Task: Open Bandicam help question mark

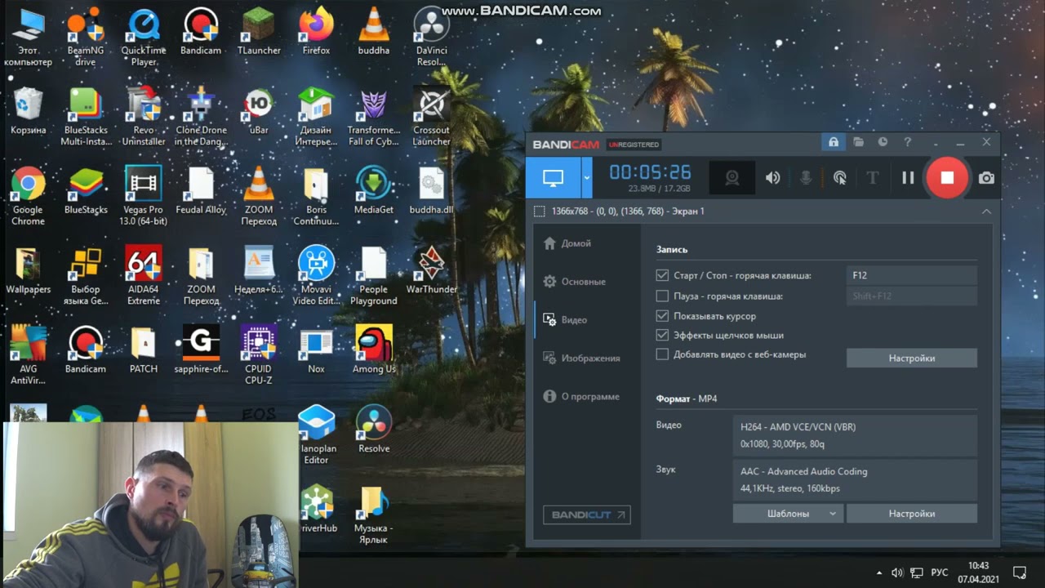Action: click(907, 142)
